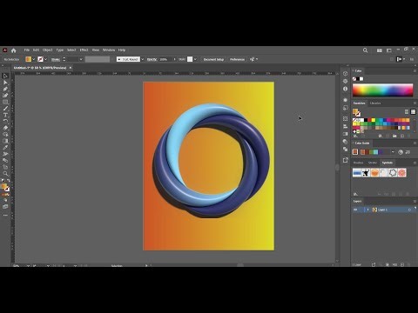This screenshot has height=313, width=418.
Task: Open the Object menu
Action: [47, 50]
